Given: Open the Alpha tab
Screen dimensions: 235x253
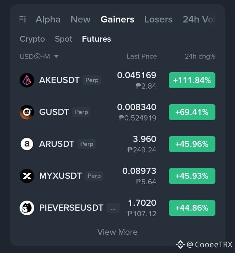Looking at the screenshot, I should pyautogui.click(x=48, y=20).
